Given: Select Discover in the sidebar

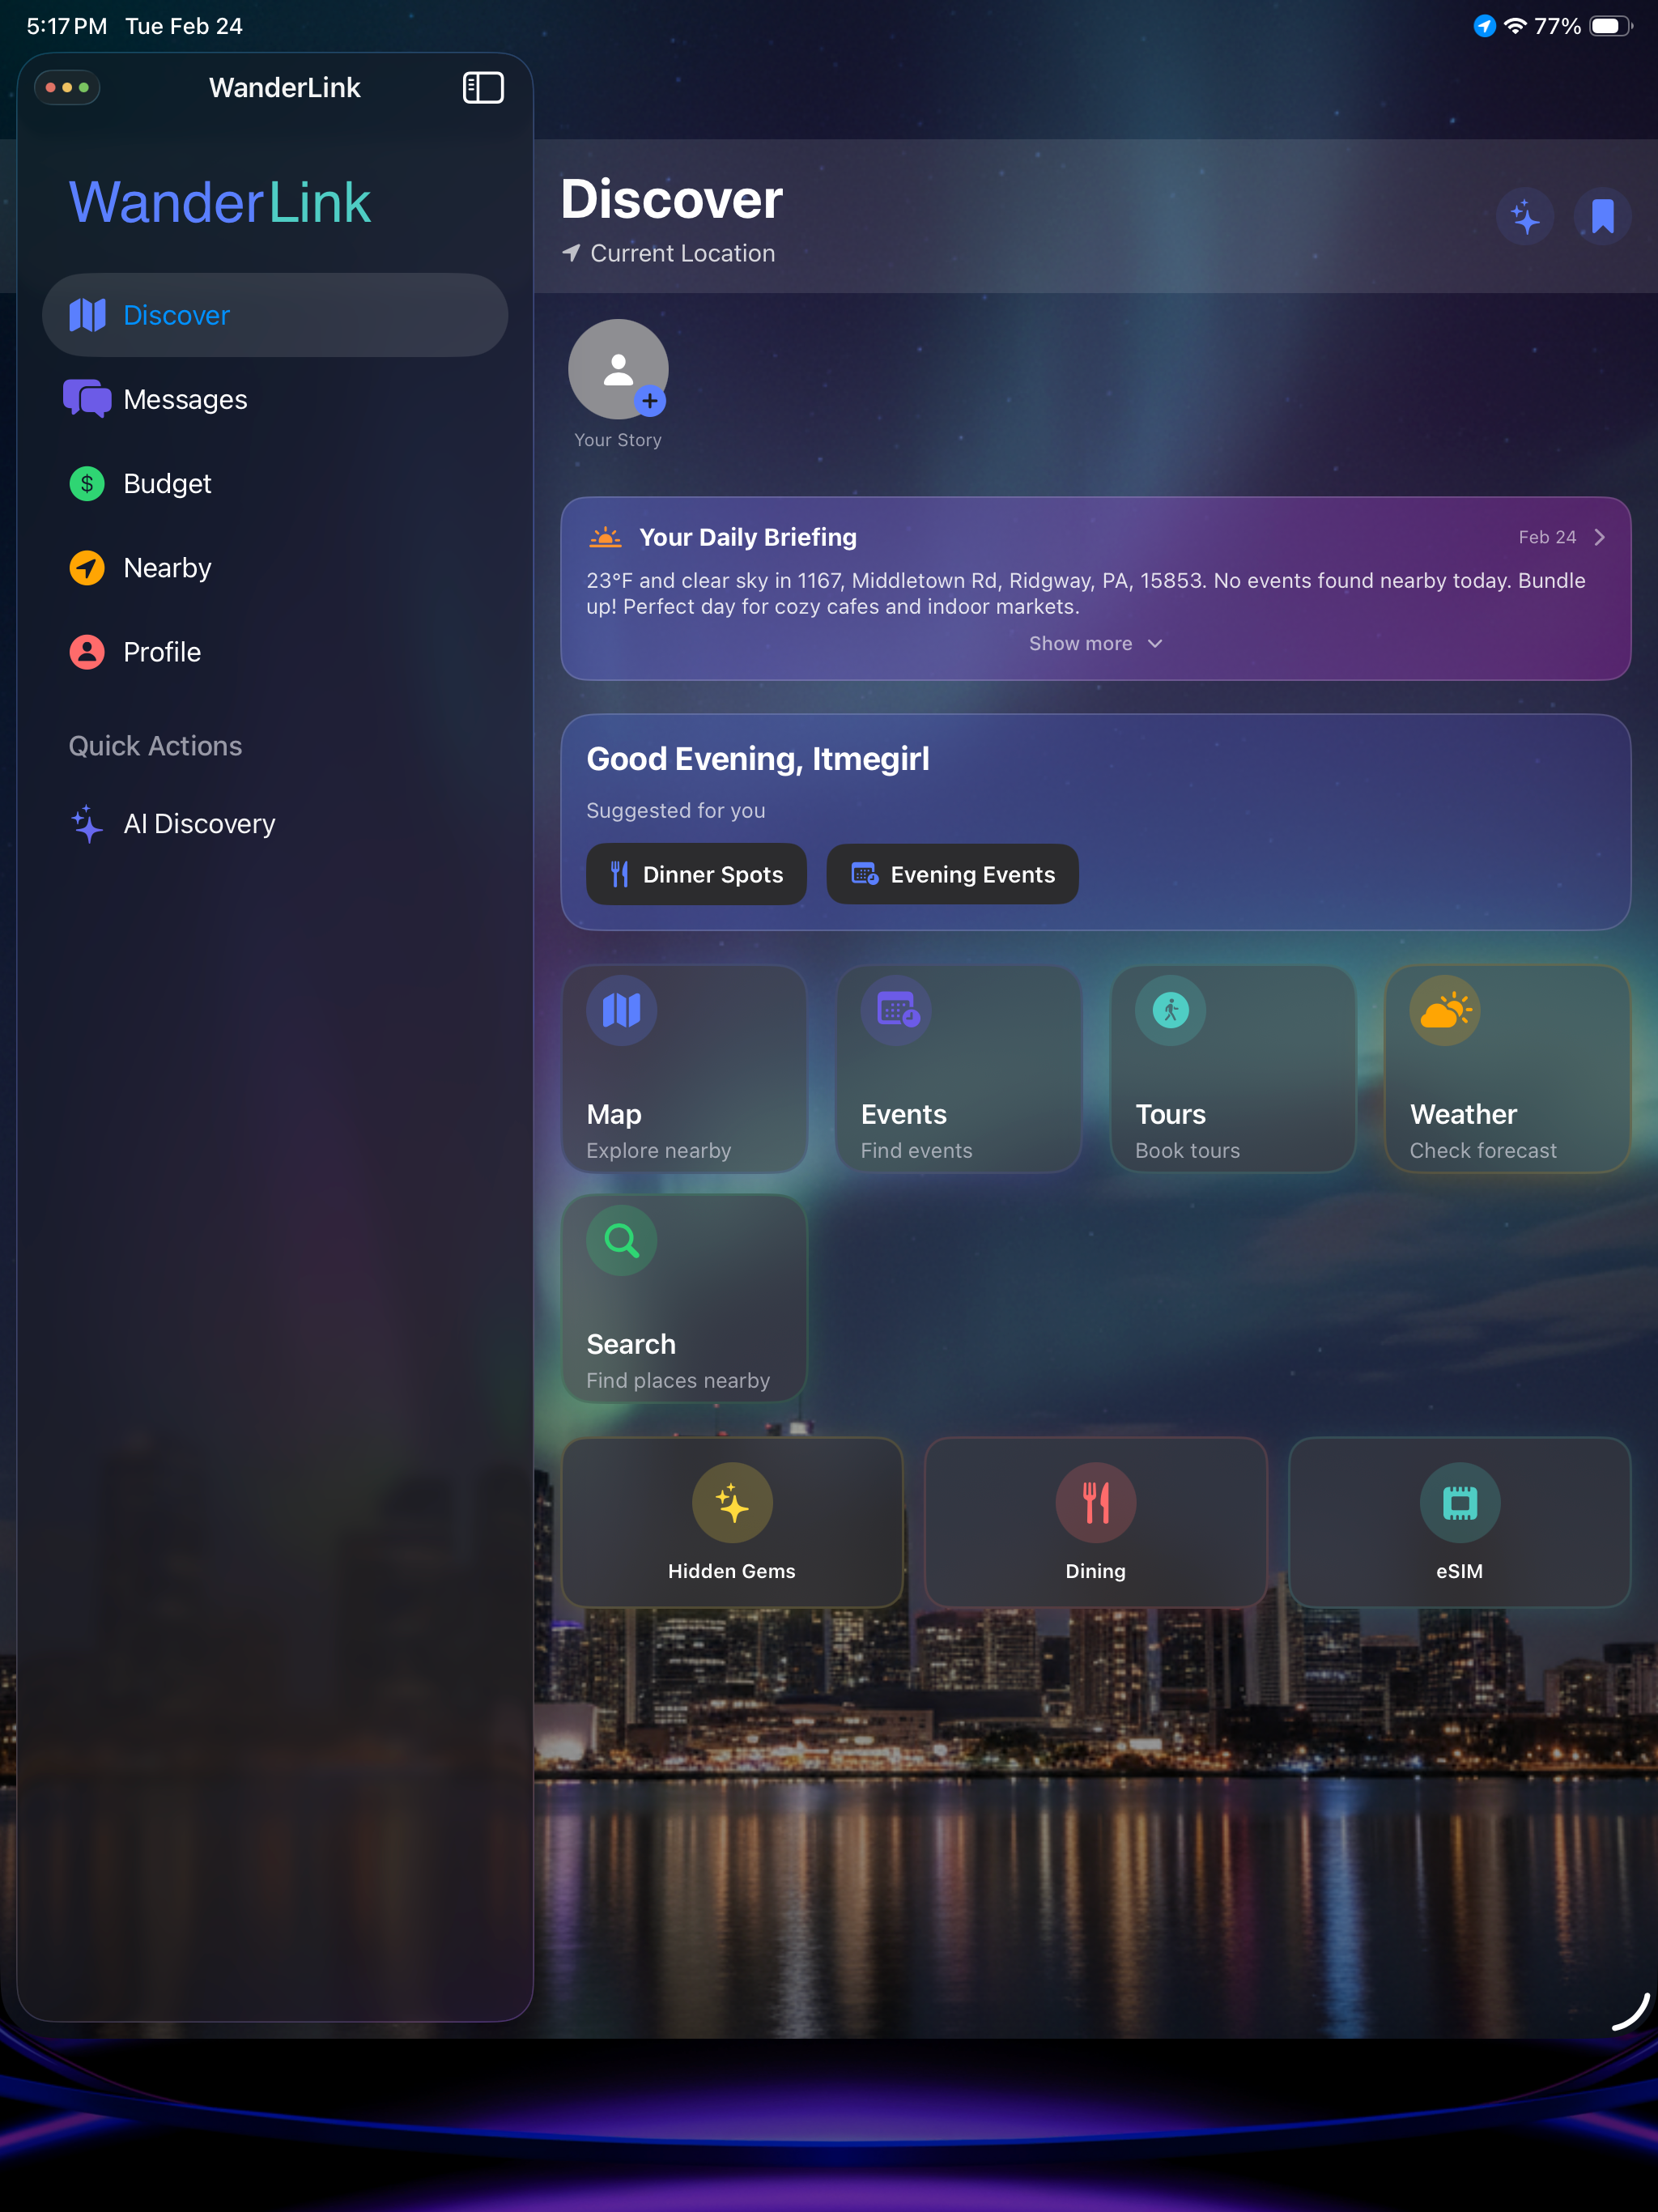Looking at the screenshot, I should pyautogui.click(x=275, y=315).
